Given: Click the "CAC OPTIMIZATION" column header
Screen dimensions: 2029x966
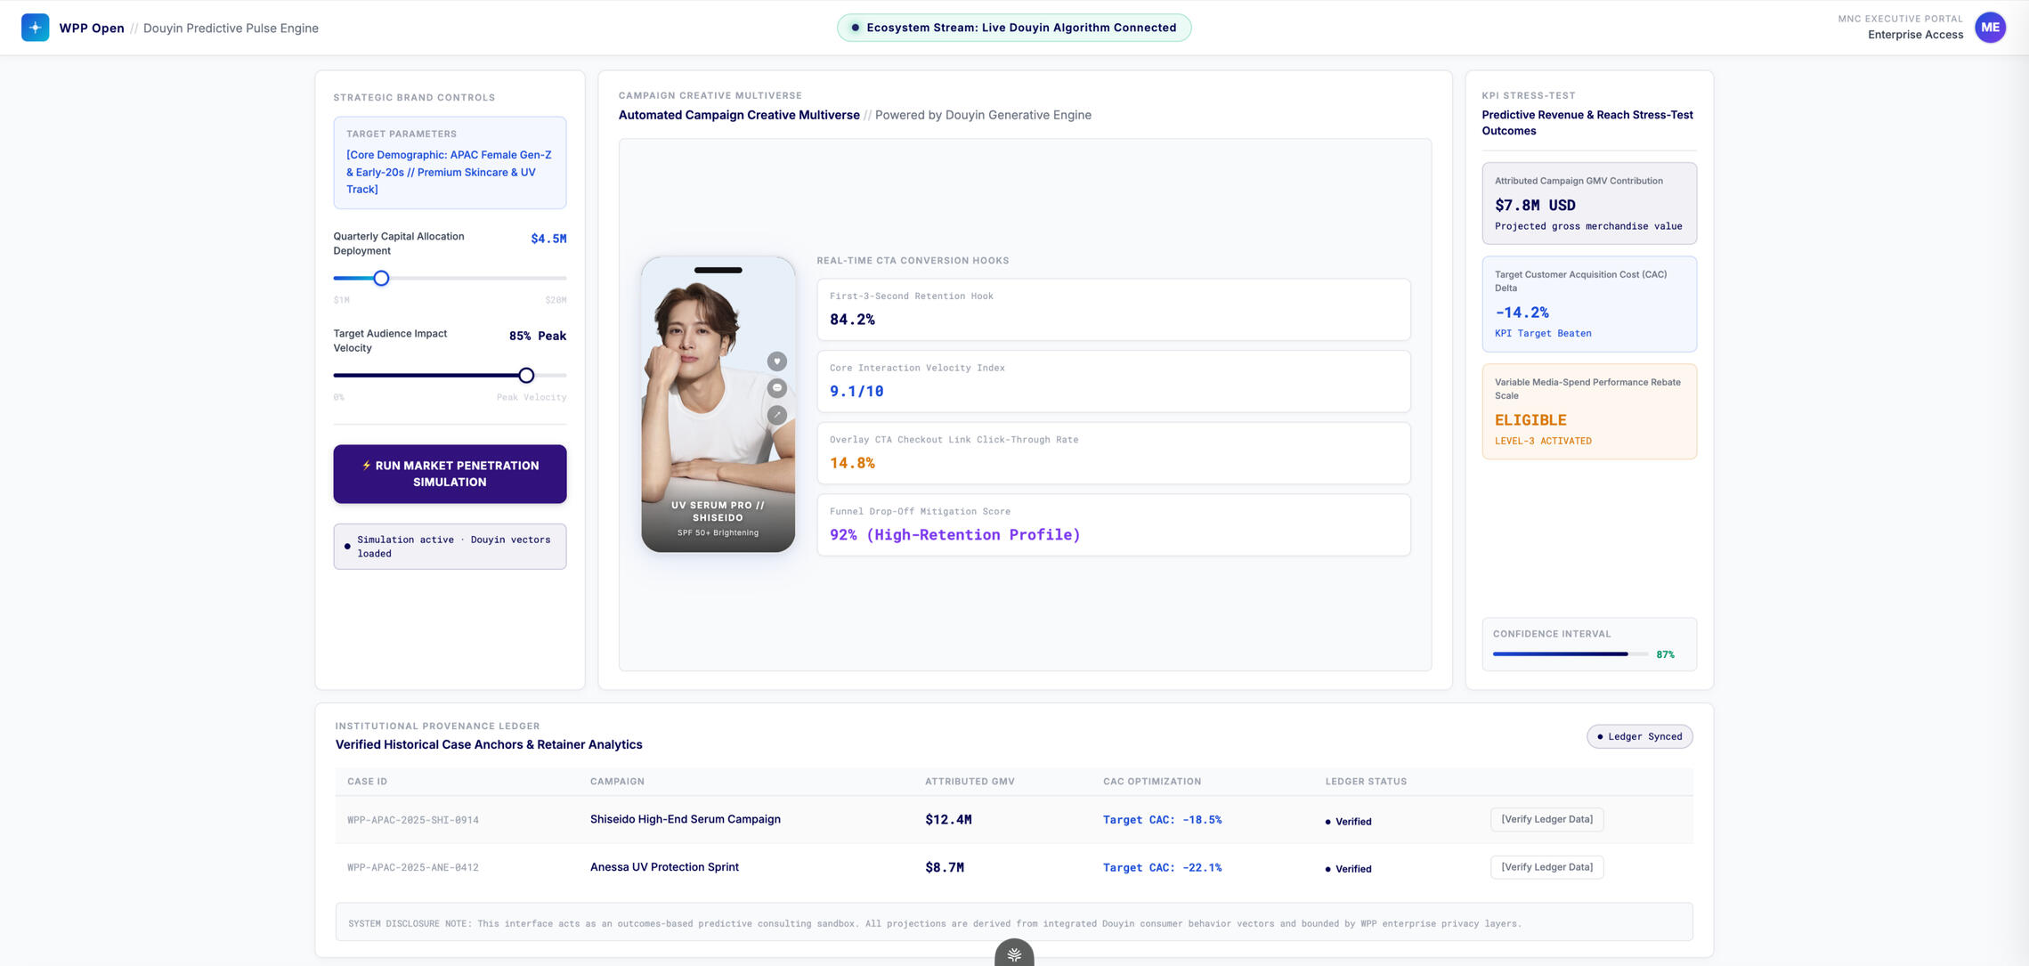Looking at the screenshot, I should click(x=1152, y=782).
